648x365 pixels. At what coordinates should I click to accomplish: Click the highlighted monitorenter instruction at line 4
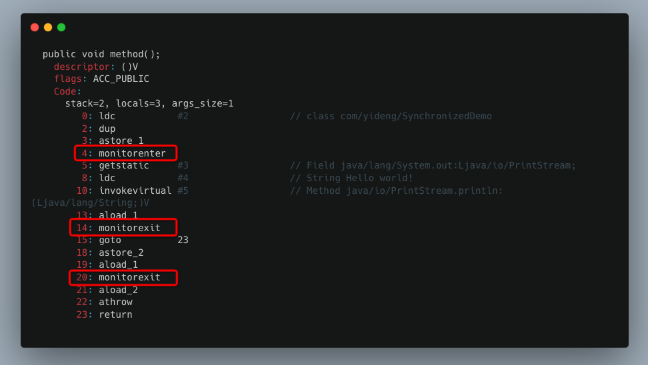125,153
